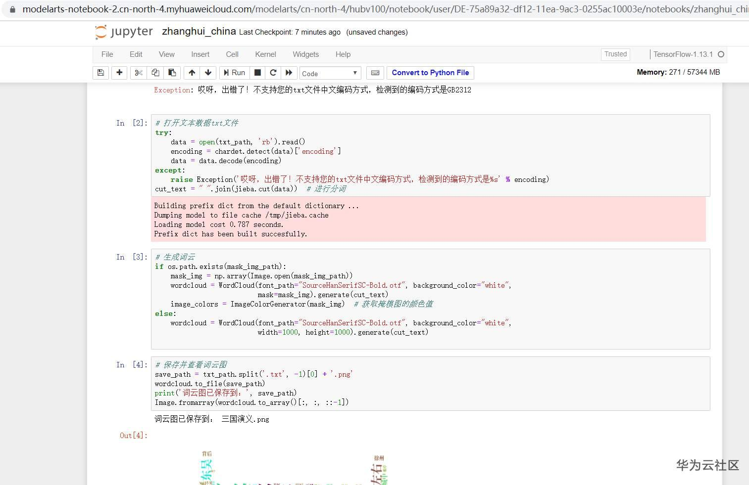Copy the selected cell
This screenshot has width=749, height=485.
tap(154, 73)
